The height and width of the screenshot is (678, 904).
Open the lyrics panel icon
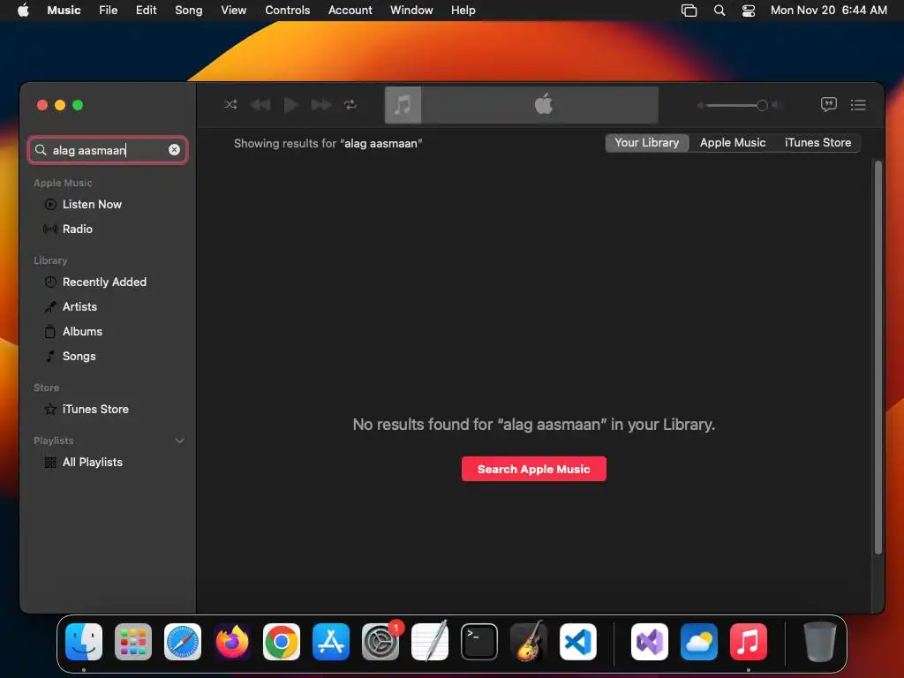[x=828, y=104]
